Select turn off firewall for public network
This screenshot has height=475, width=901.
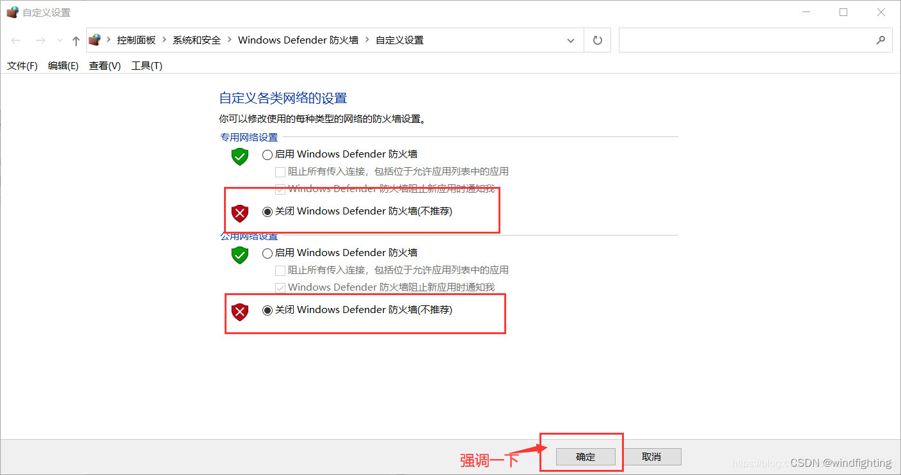267,310
